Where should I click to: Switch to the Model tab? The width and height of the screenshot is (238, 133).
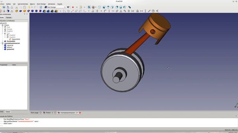coord(1,17)
